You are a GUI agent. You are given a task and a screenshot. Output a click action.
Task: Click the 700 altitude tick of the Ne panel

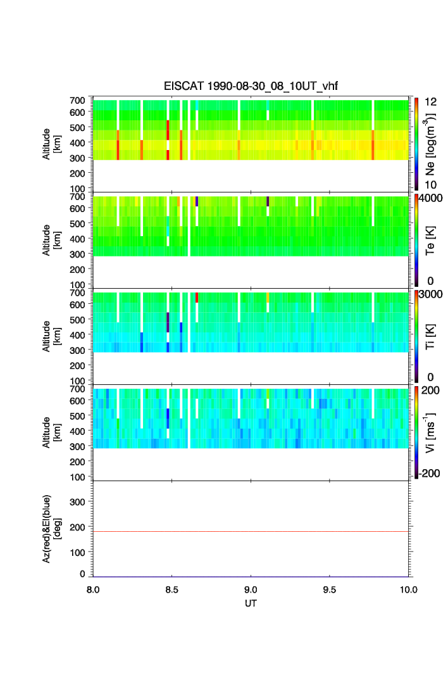pos(78,101)
